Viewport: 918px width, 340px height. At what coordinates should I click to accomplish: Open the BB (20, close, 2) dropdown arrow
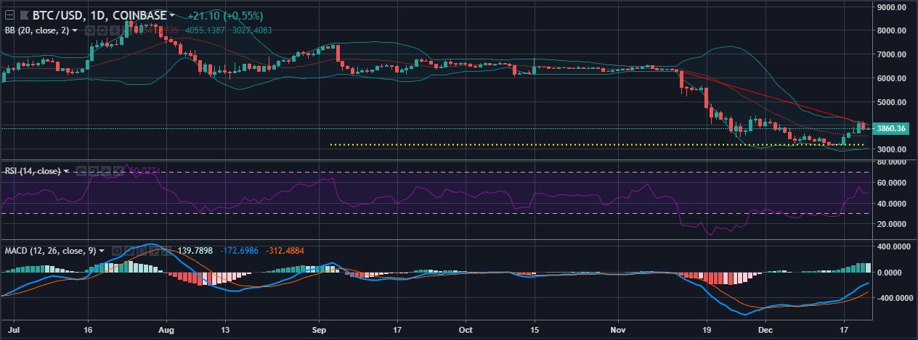tap(75, 30)
